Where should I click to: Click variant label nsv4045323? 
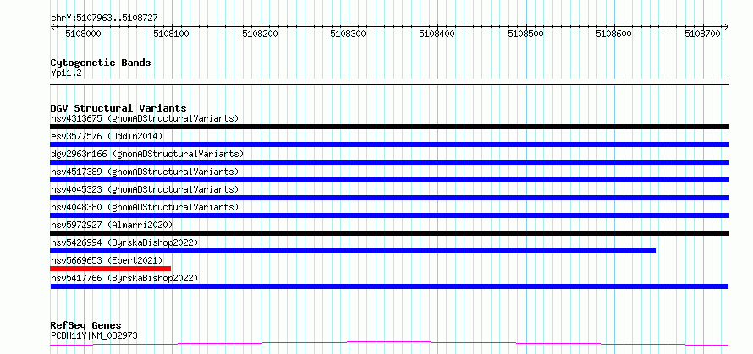tap(145, 189)
